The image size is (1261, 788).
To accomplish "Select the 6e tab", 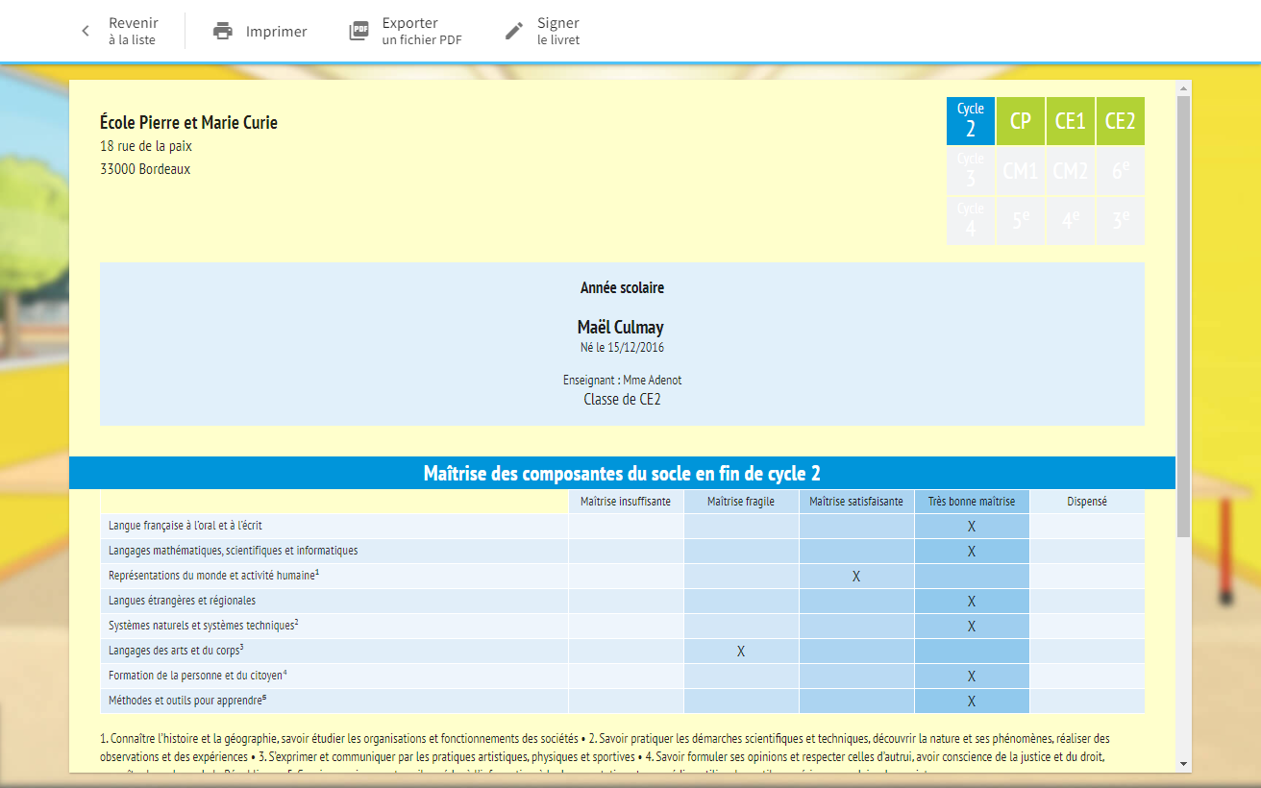I will [1120, 170].
